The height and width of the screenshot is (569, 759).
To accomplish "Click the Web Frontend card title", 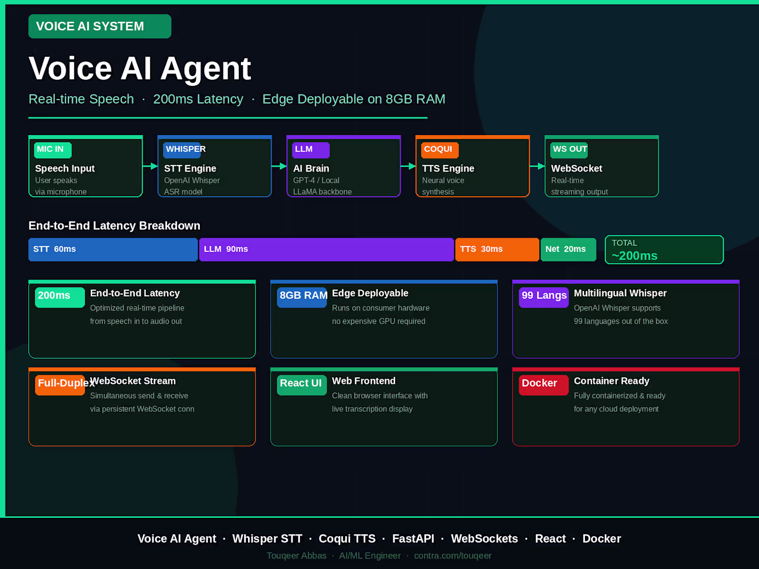I will tap(364, 381).
